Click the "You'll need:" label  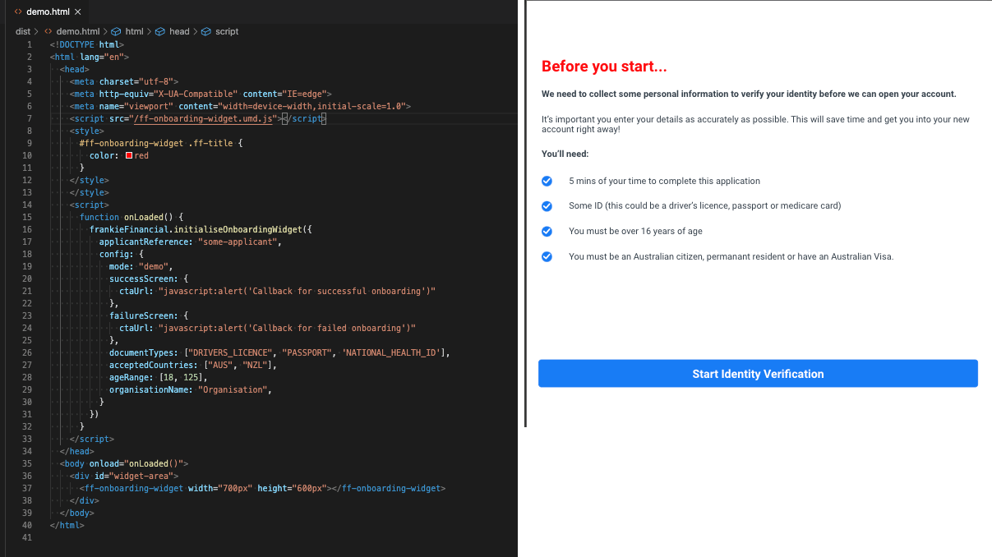coord(565,154)
